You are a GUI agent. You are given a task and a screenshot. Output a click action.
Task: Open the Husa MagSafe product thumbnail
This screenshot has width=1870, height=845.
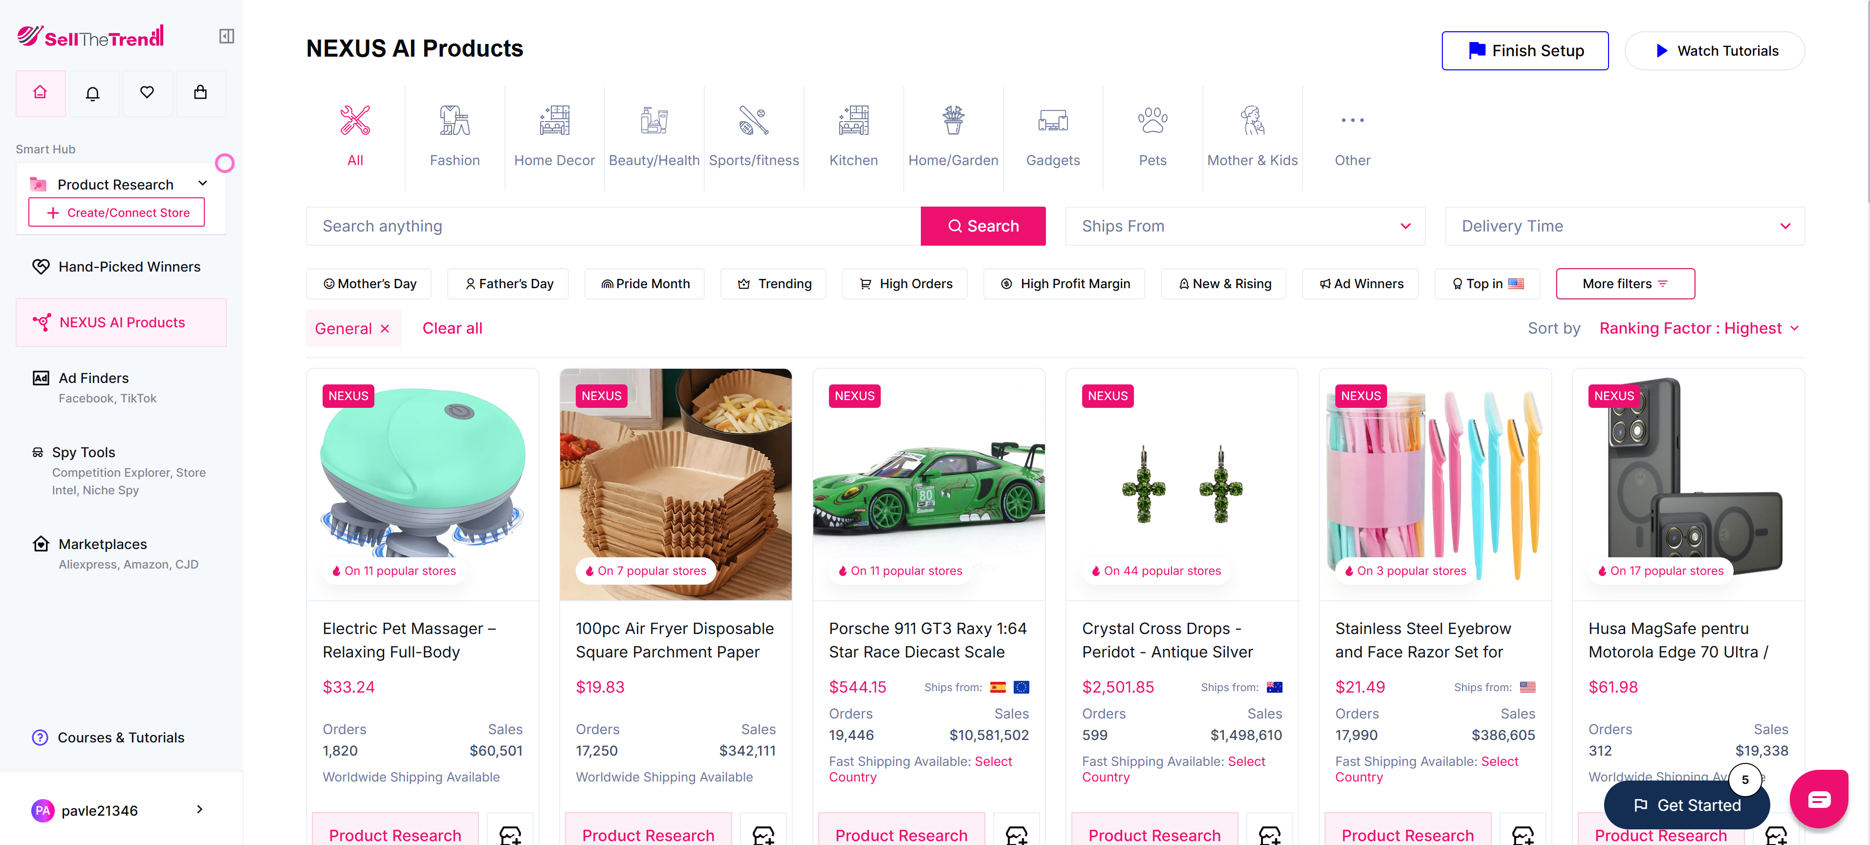click(x=1689, y=485)
